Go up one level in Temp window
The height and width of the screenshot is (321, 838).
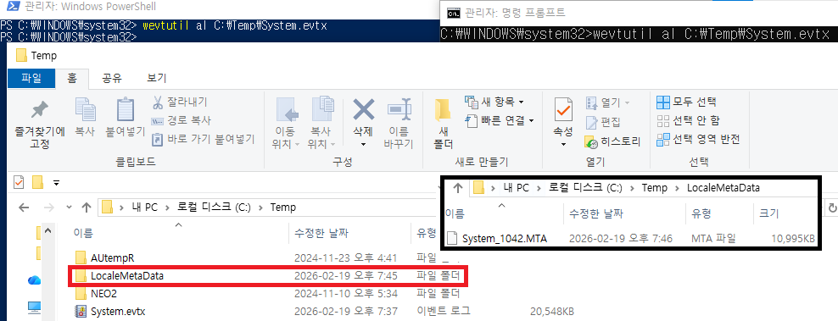click(x=87, y=208)
